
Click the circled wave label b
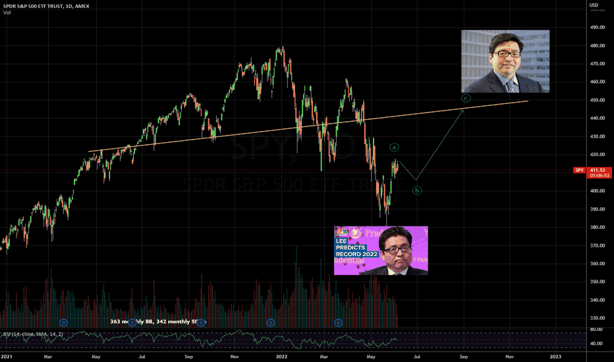[417, 191]
